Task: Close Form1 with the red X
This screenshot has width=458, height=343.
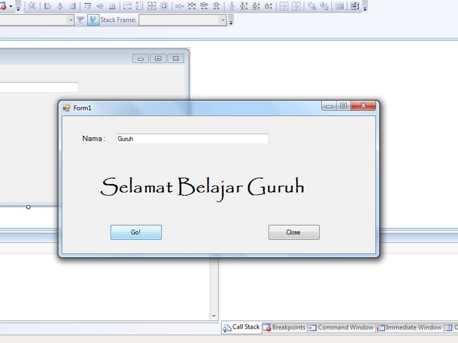Action: coord(363,106)
